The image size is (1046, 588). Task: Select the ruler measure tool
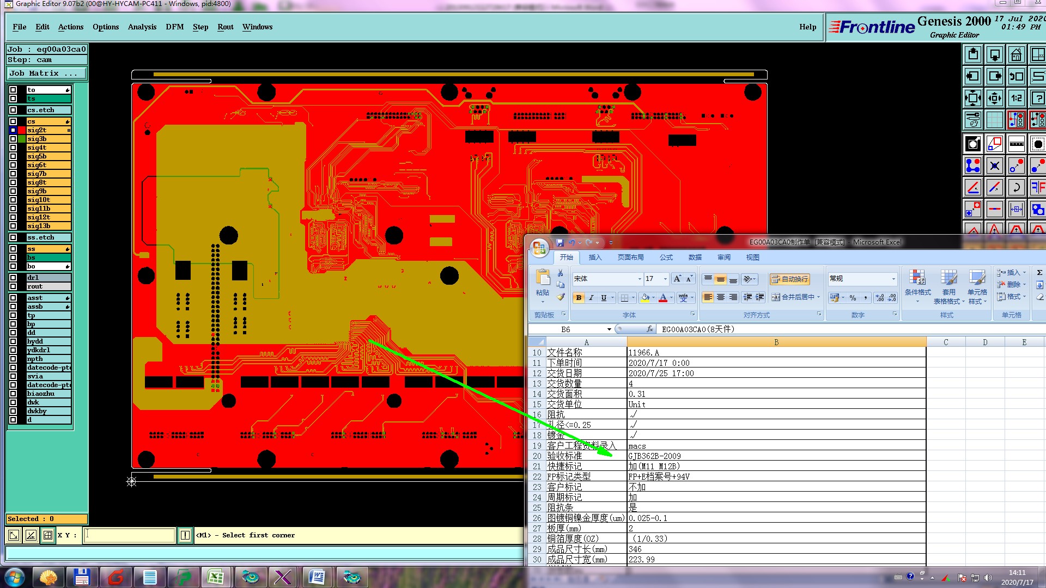pos(1016,144)
